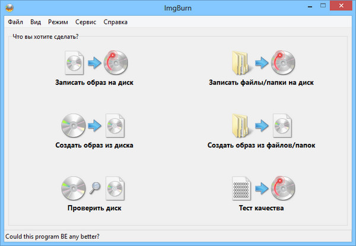Open the Сервис menu
Screen dimensions: 356x246
85,22
